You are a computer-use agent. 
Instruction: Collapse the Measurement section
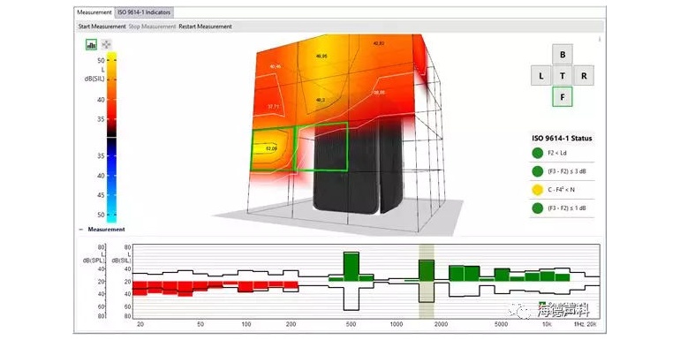tap(80, 230)
